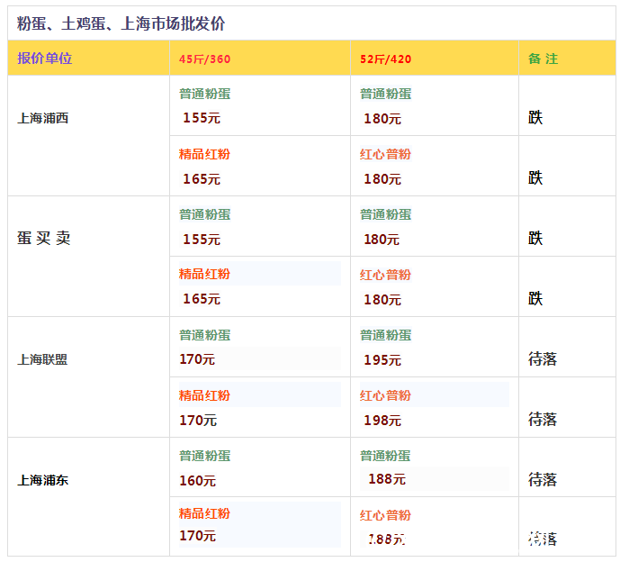Click 待落 remark in 上海联盟 精品红粉 row

coord(543,420)
